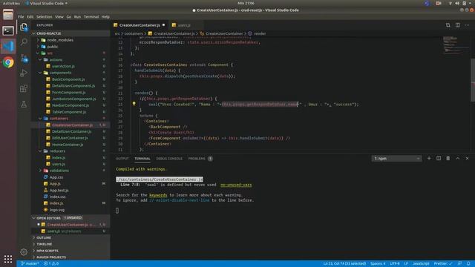This screenshot has width=475, height=267.
Task: Click the Prettier status bar item
Action: (x=443, y=264)
